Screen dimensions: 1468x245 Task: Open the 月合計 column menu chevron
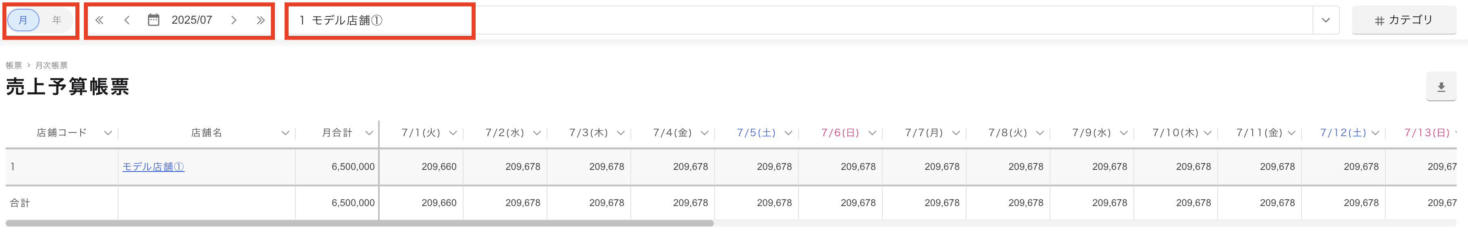click(x=369, y=133)
